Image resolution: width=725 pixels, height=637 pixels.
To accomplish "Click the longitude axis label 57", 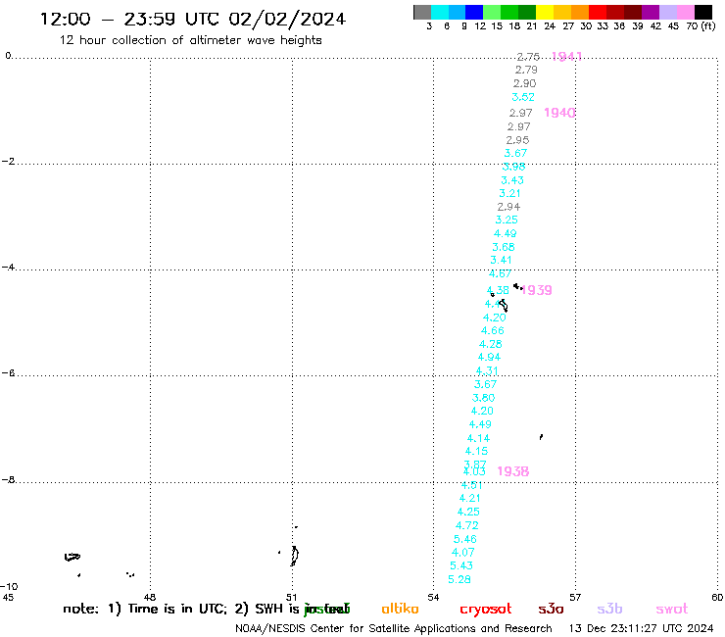I will 575,597.
